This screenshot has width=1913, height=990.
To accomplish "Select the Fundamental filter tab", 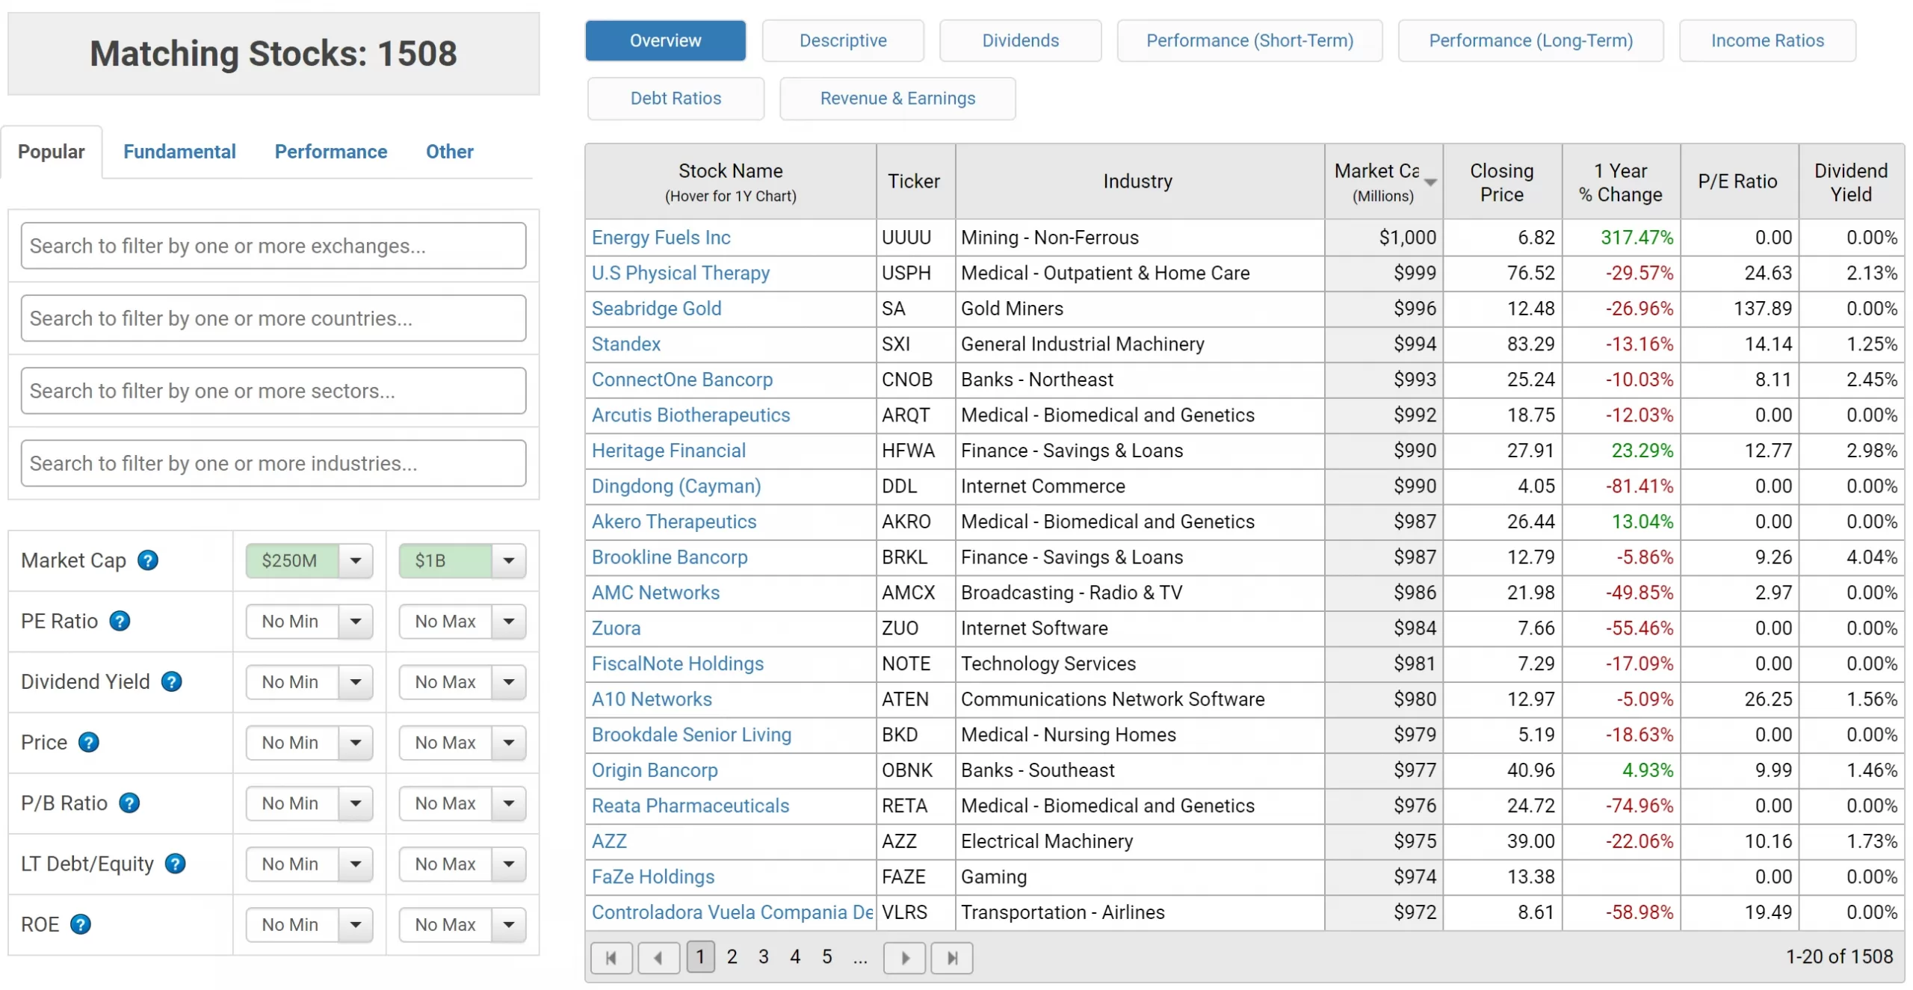I will coord(179,152).
